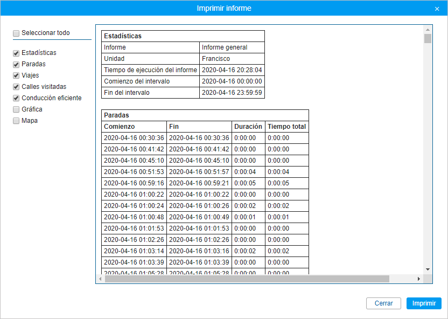This screenshot has height=319, width=448.
Task: Uncheck the Estadísticas checkbox
Action: point(16,53)
